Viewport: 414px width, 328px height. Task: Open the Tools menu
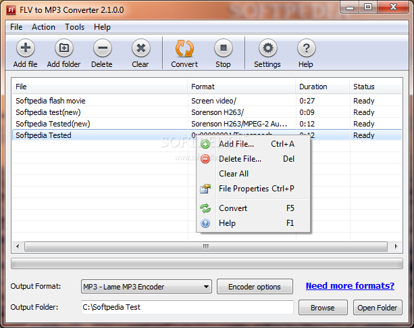pos(75,27)
